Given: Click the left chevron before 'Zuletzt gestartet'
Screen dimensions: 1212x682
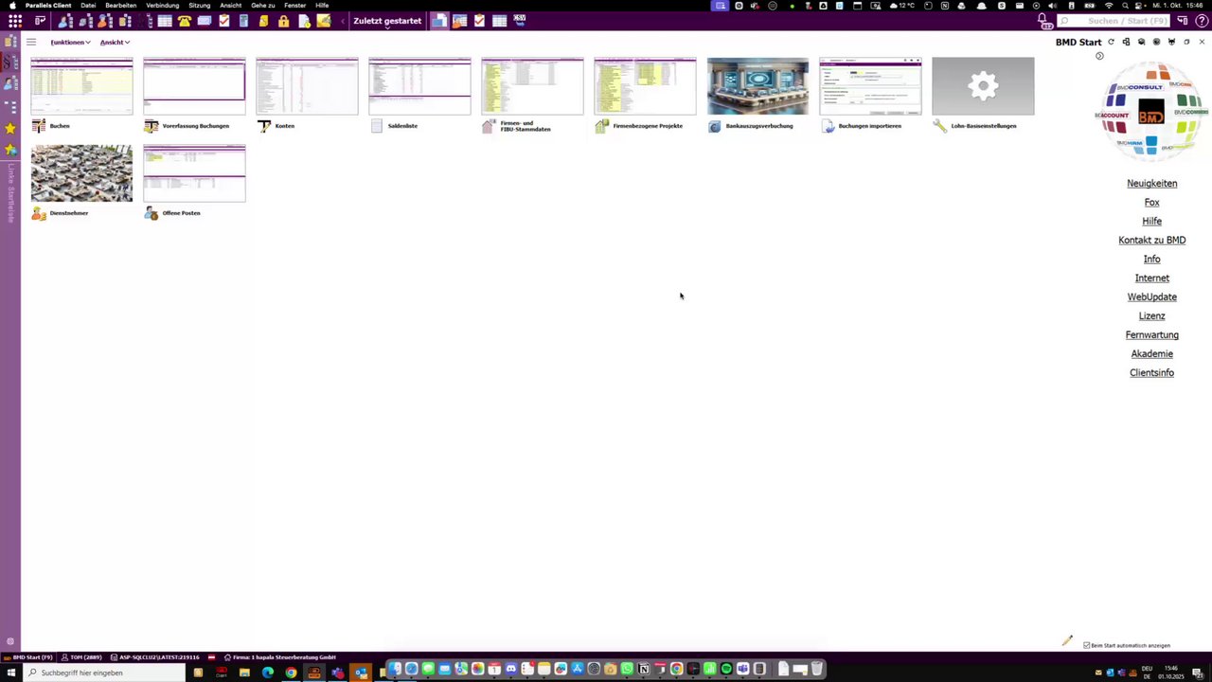Looking at the screenshot, I should click(x=342, y=21).
